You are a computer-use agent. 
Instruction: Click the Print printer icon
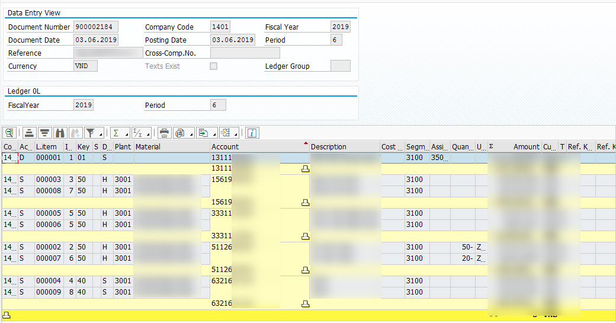coord(165,133)
